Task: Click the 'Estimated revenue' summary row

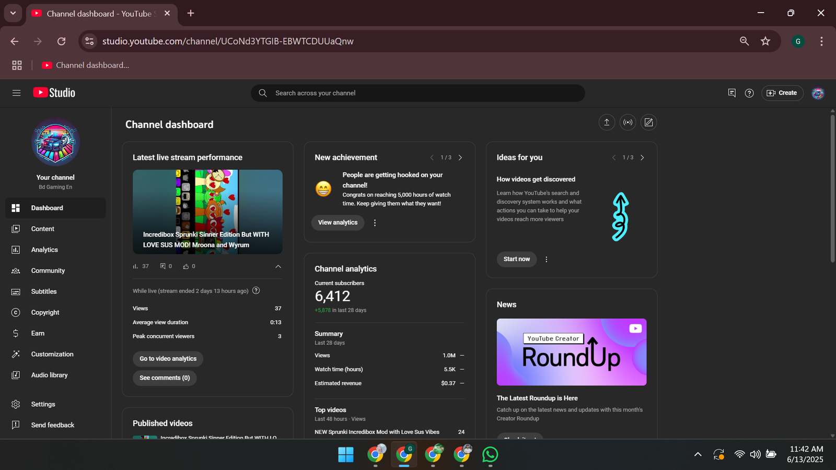Action: [x=389, y=383]
